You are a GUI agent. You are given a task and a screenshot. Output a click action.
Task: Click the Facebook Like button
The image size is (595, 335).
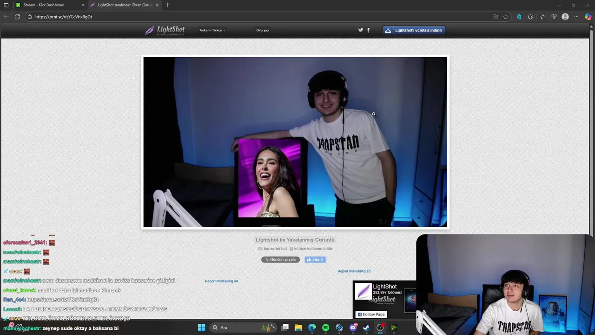coord(315,260)
